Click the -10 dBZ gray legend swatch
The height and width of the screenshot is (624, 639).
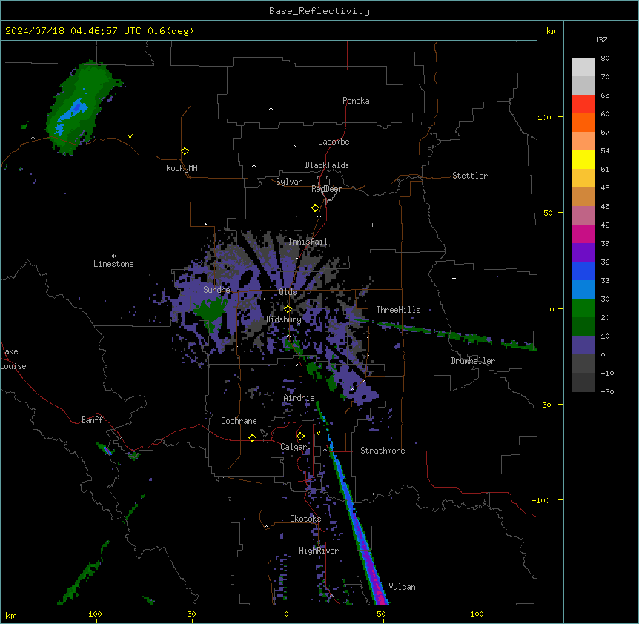tap(583, 382)
